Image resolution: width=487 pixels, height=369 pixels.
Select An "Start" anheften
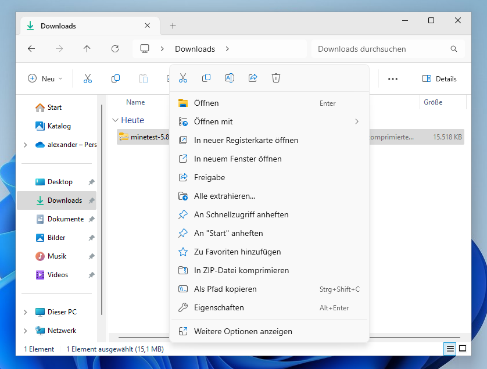pos(269,233)
